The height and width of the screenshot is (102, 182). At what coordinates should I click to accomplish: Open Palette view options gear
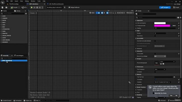point(26,14)
